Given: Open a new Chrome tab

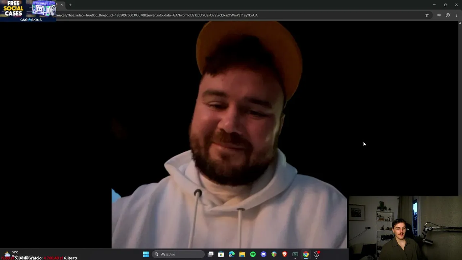Looking at the screenshot, I should click(70, 5).
